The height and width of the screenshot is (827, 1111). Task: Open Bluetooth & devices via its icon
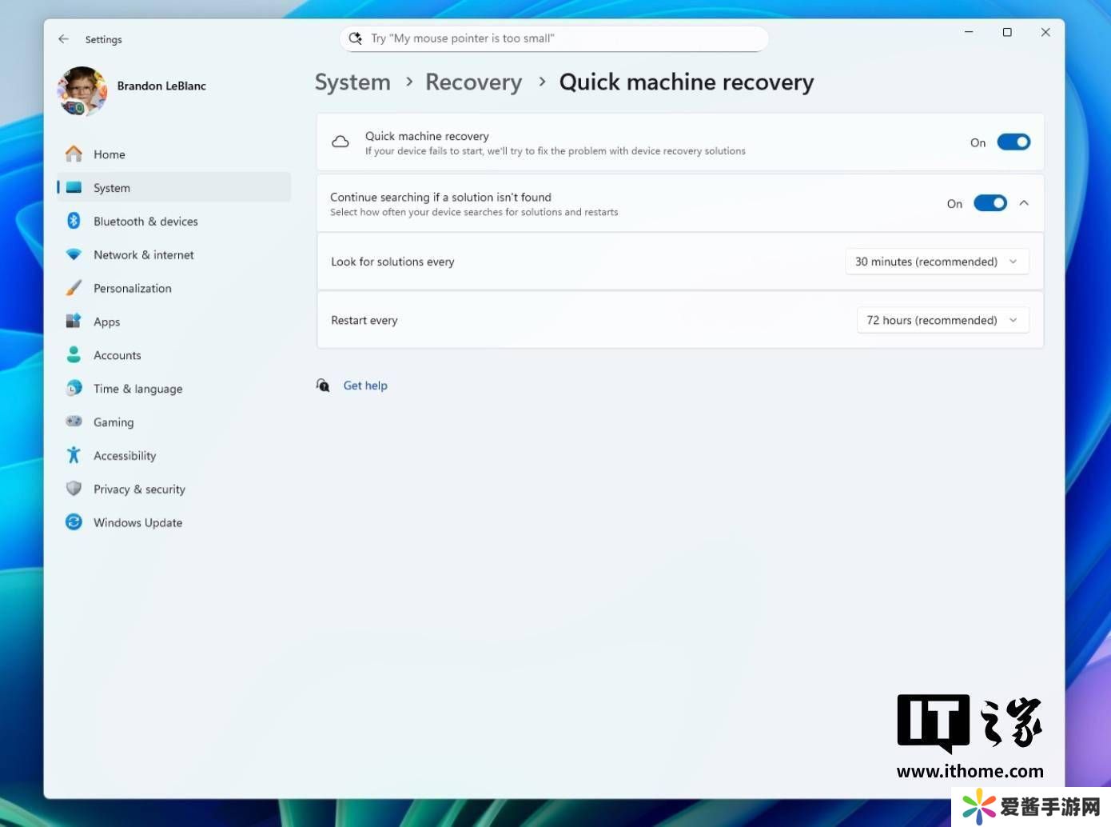pyautogui.click(x=74, y=222)
